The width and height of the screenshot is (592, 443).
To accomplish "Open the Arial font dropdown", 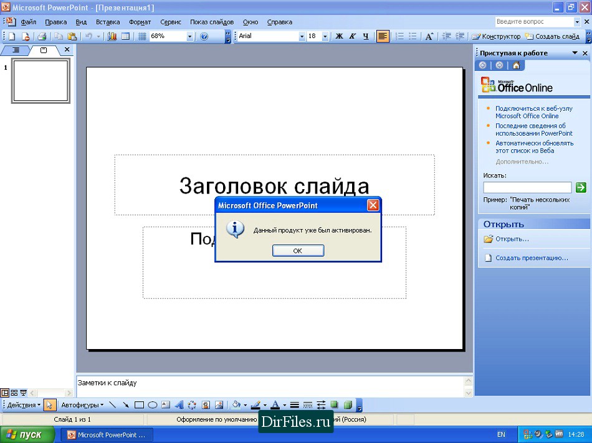I will point(302,37).
